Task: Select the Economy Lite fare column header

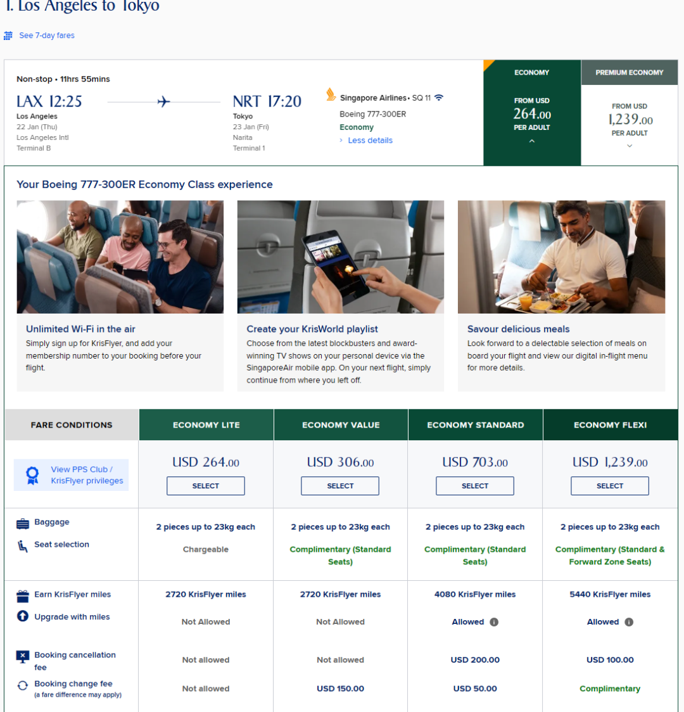Action: click(x=206, y=425)
